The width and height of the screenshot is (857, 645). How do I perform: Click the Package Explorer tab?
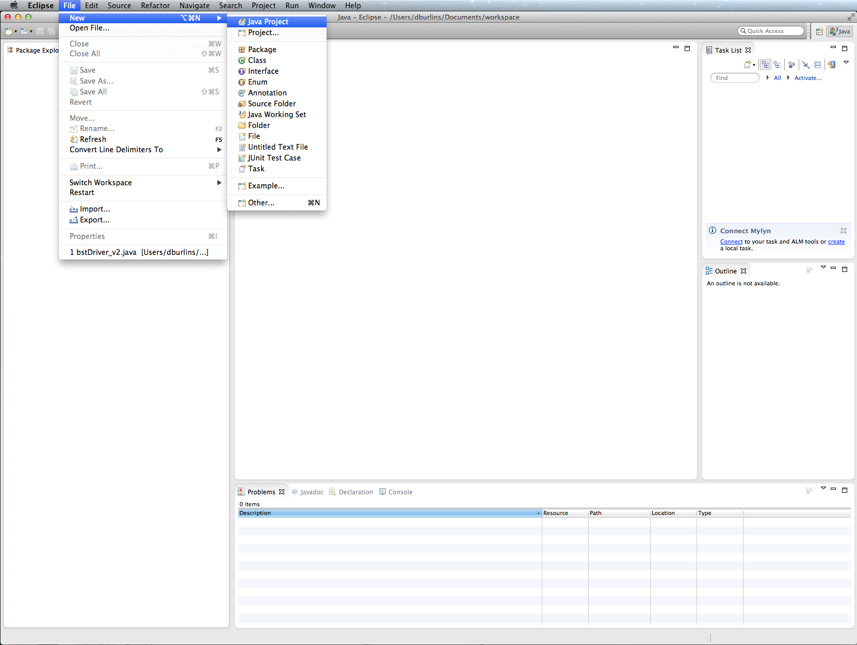33,50
